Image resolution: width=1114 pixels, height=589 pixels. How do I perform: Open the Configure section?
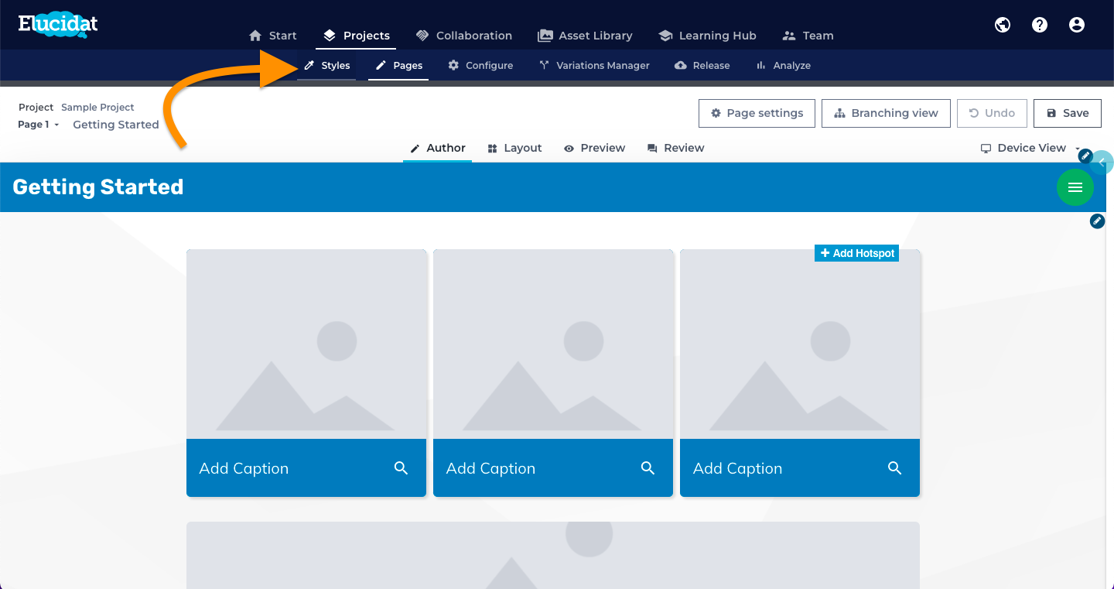coord(480,66)
